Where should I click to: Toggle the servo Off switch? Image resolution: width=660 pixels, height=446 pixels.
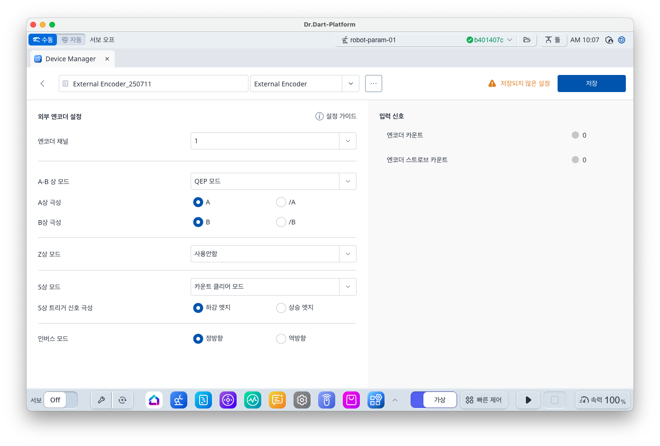coord(61,400)
